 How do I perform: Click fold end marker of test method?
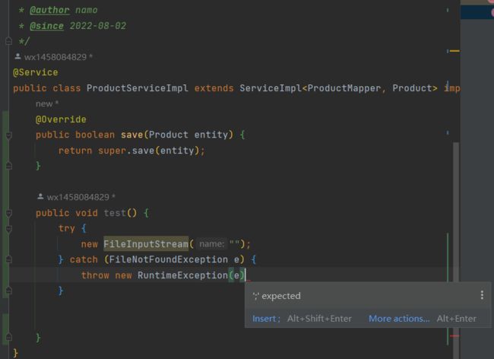[9, 337]
